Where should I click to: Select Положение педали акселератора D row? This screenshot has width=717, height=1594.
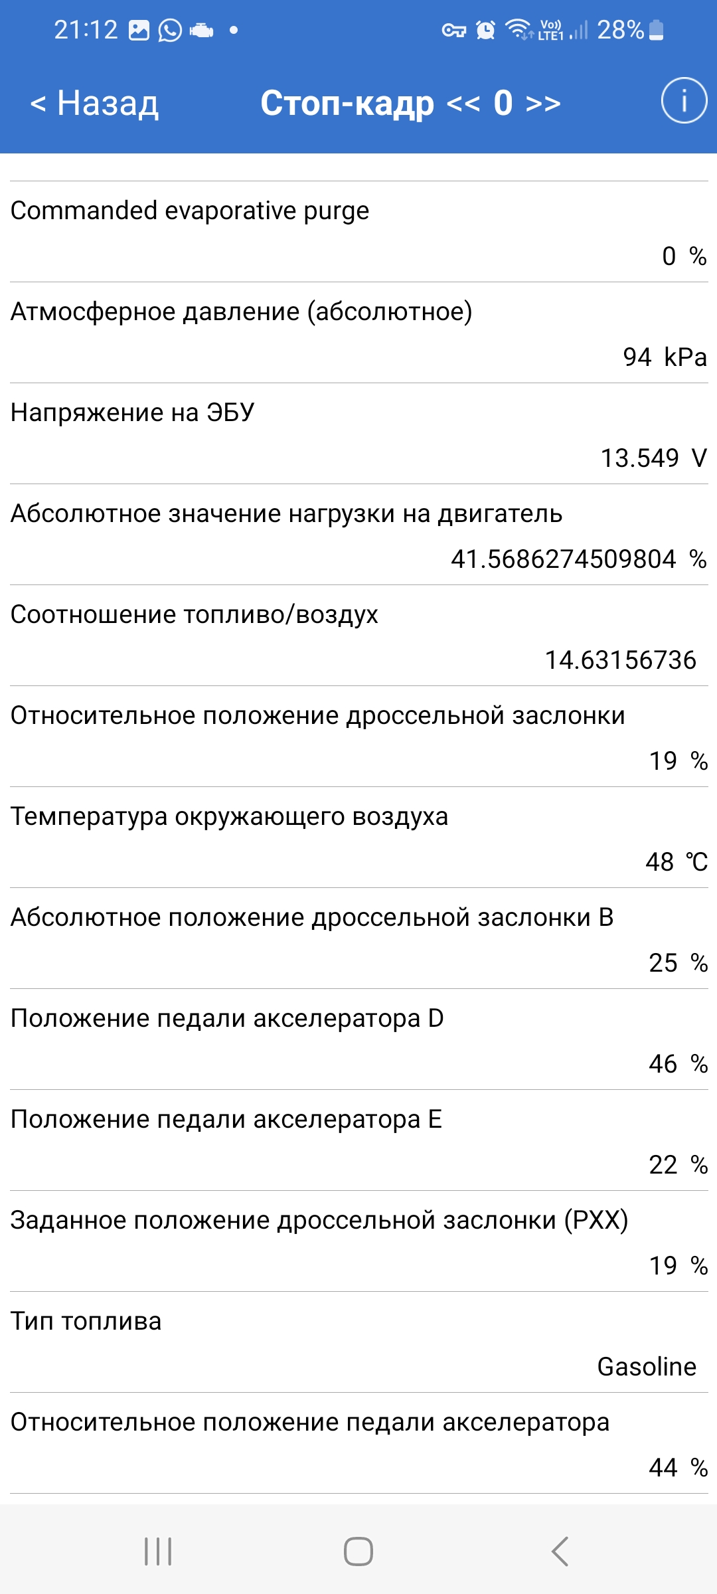pos(358,1039)
